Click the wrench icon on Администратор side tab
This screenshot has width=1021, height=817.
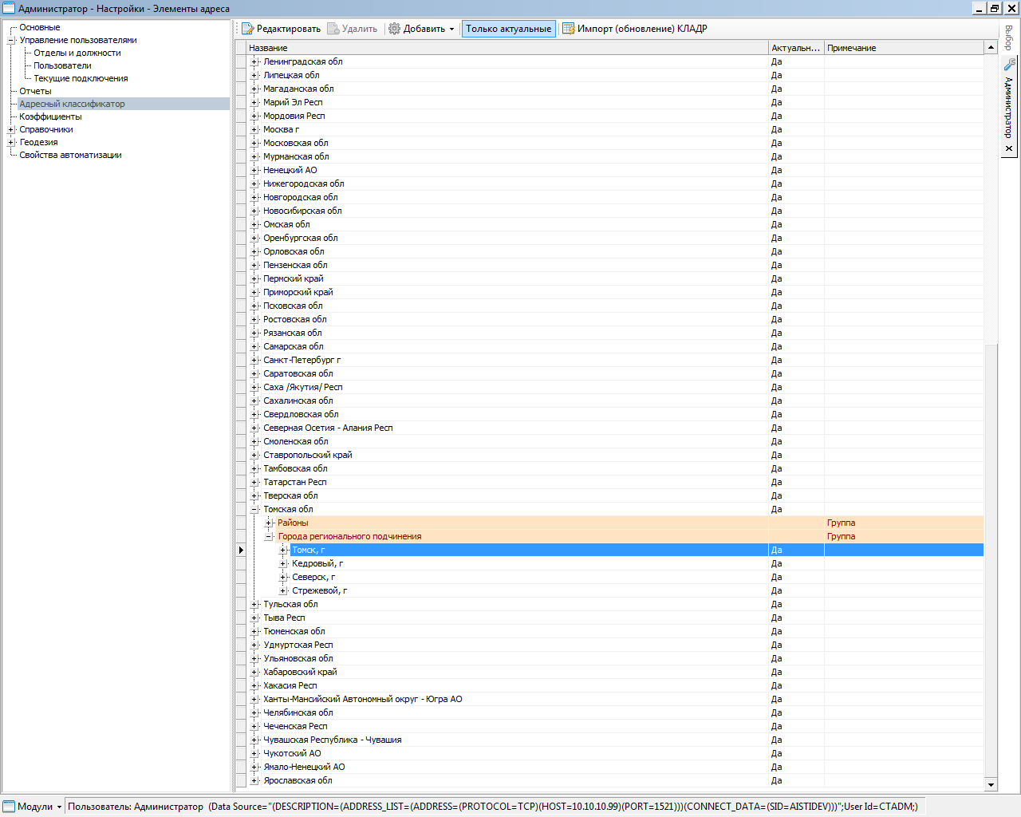pos(1009,65)
